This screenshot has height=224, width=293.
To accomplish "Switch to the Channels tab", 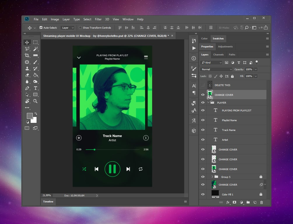I will point(218,55).
